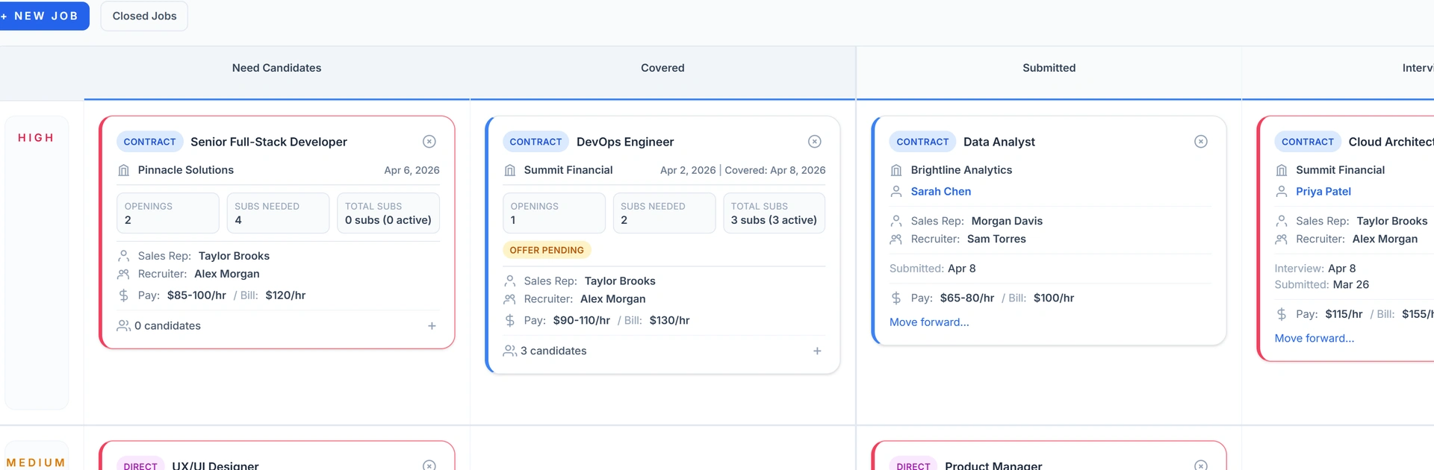
Task: Close the UX/UI Designer job card
Action: click(429, 465)
